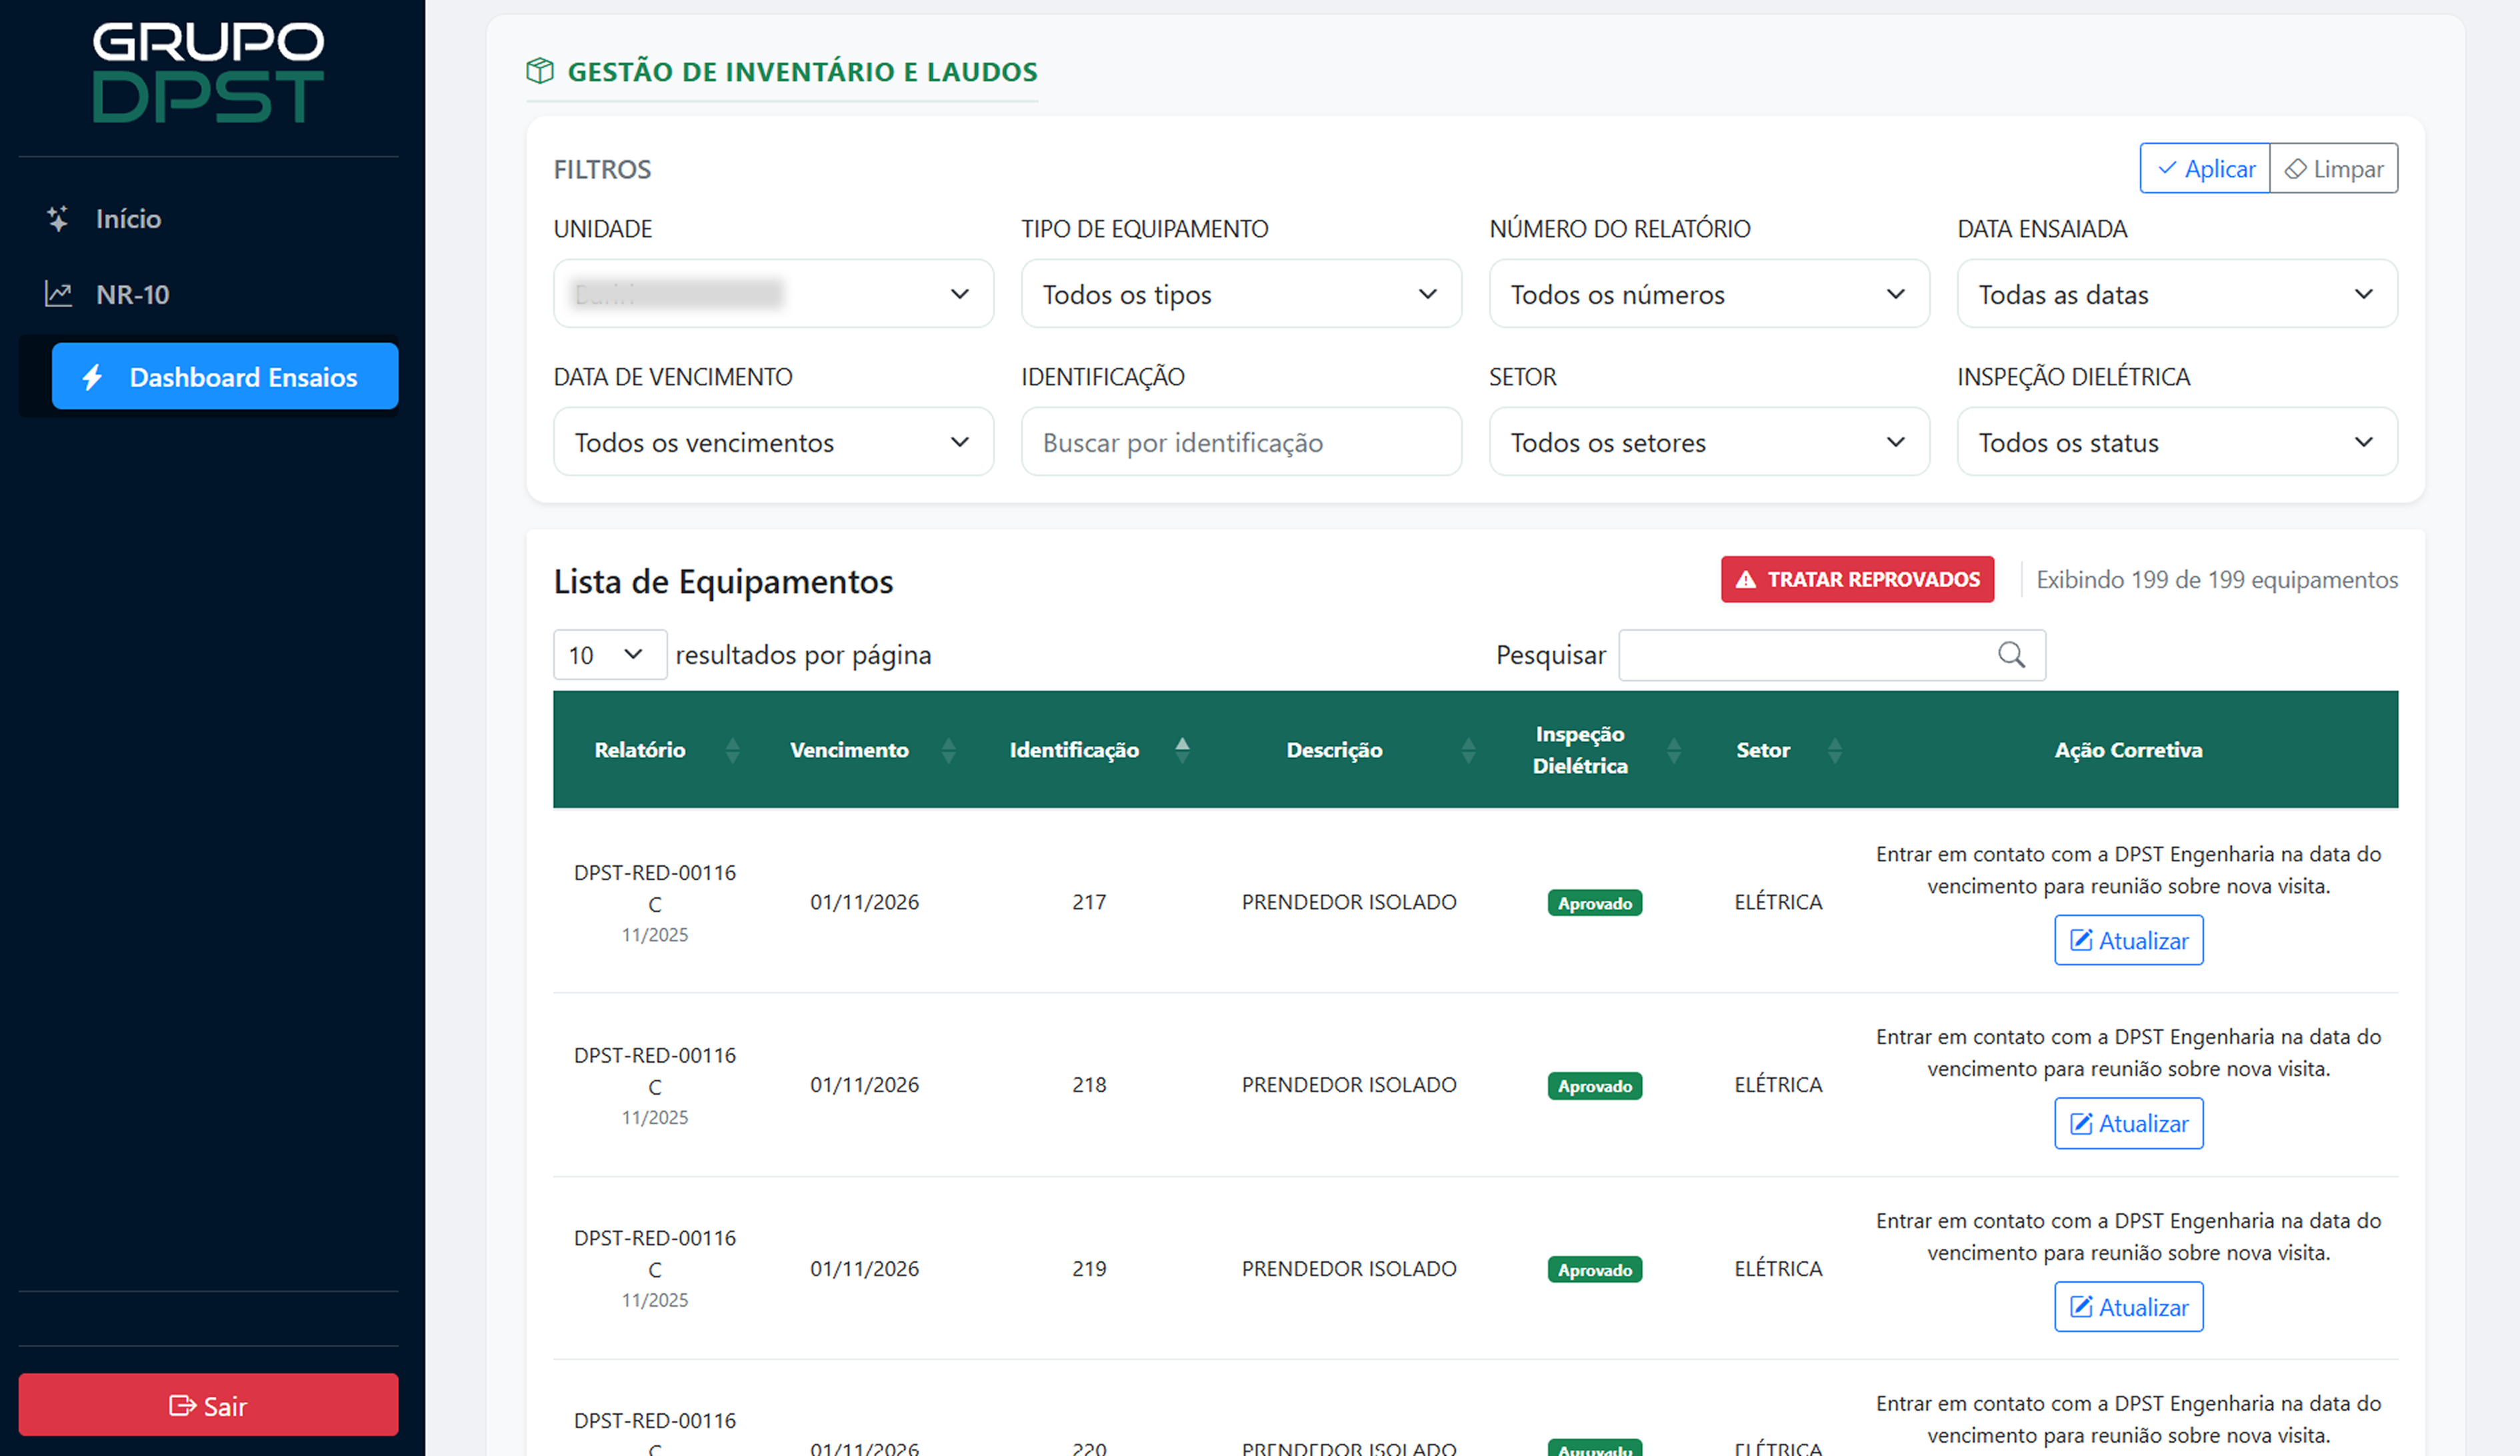The image size is (2520, 1456).
Task: Click the Aprovado badge in row 217
Action: [x=1594, y=903]
